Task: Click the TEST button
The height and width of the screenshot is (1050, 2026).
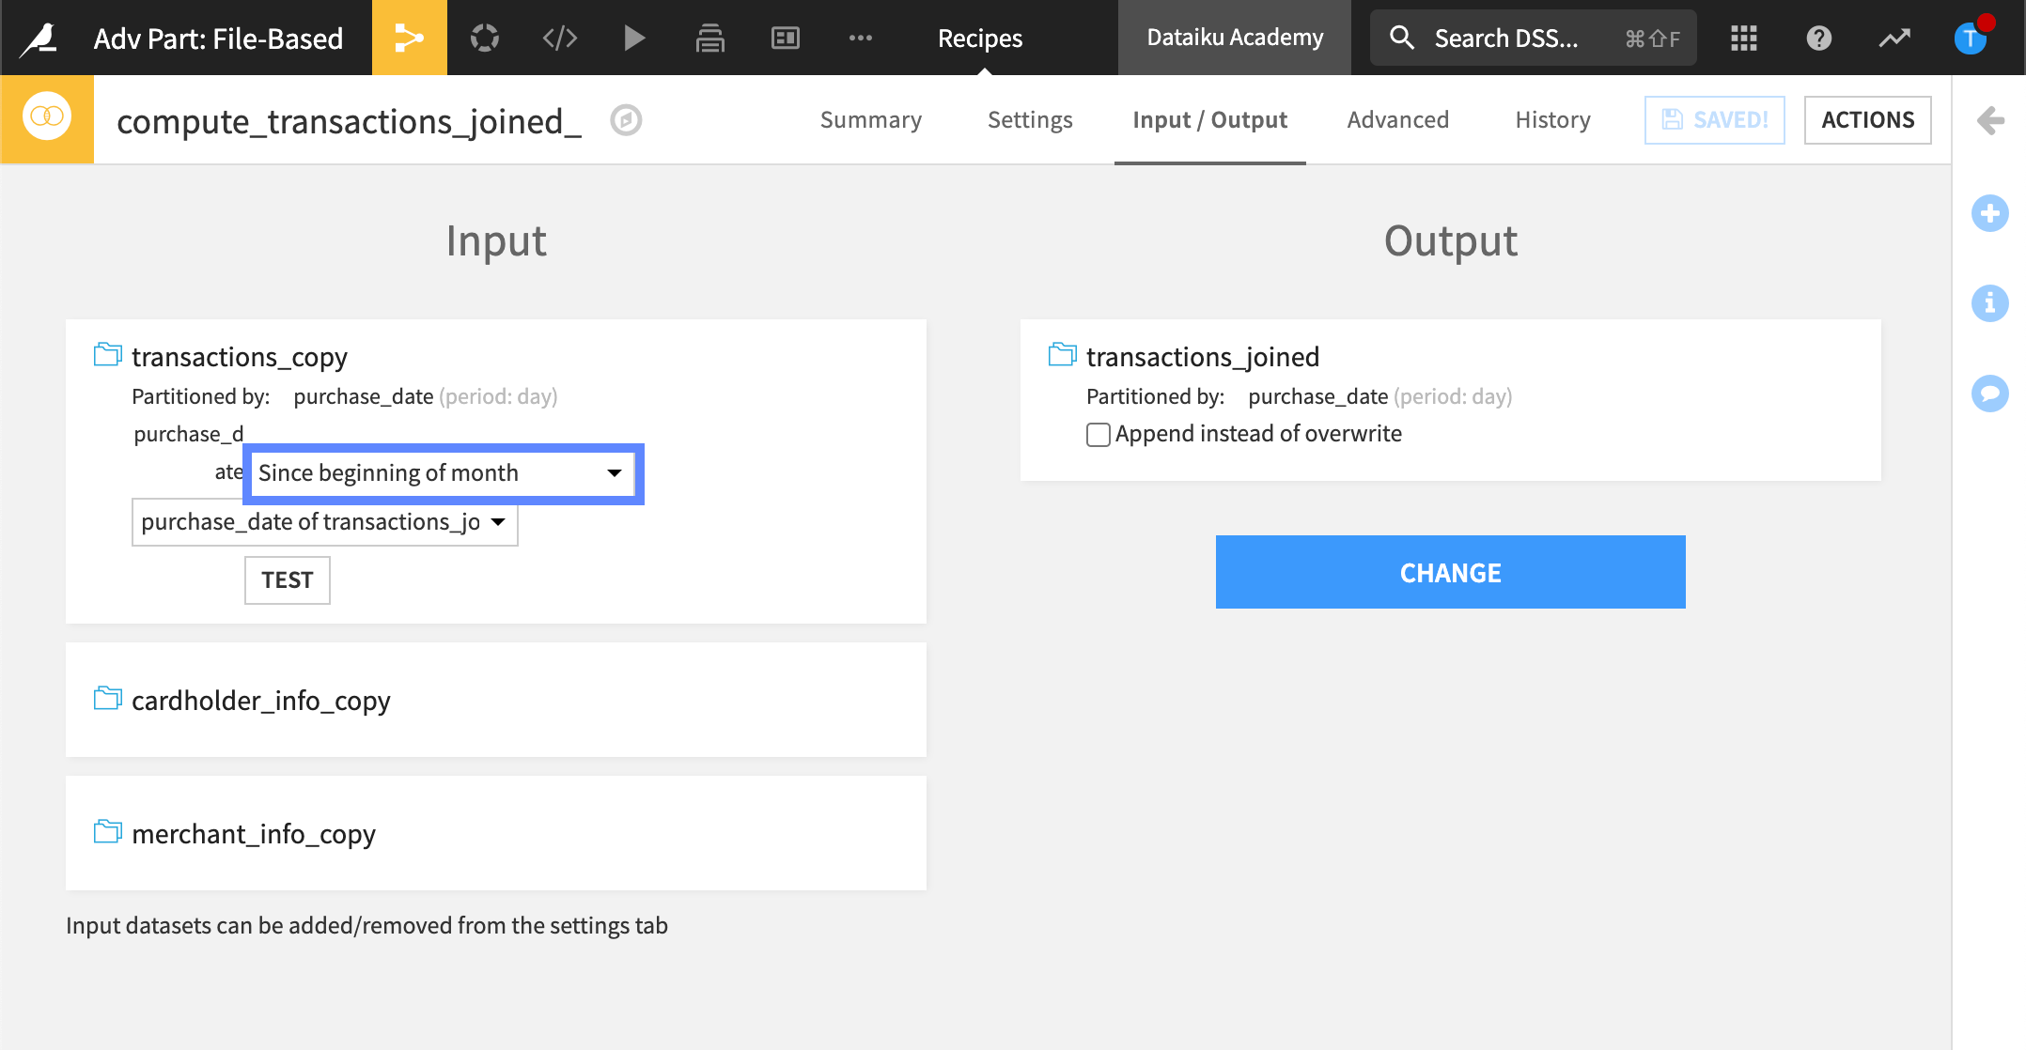Action: (287, 579)
